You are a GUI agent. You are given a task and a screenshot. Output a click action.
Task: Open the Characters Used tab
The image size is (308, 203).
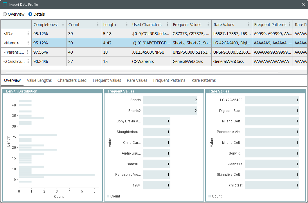(x=72, y=80)
